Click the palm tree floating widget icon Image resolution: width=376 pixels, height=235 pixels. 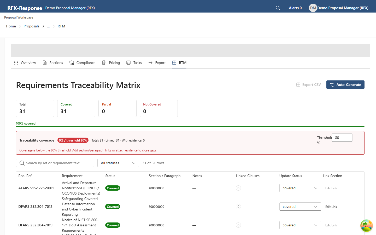pos(367,226)
